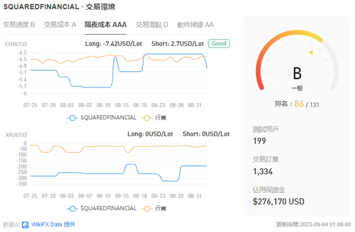Click the orange industry line in XAUUSD chart
This screenshot has height=232, width=355.
[x=158, y=146]
